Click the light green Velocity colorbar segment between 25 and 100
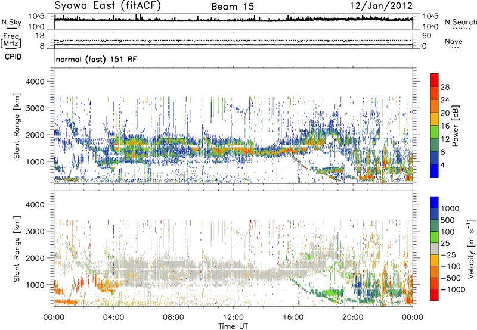Viewport: 477px width, 330px height. click(435, 237)
